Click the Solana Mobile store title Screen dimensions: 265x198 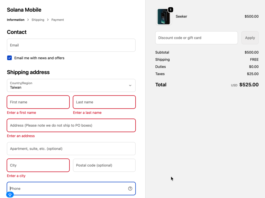(24, 10)
